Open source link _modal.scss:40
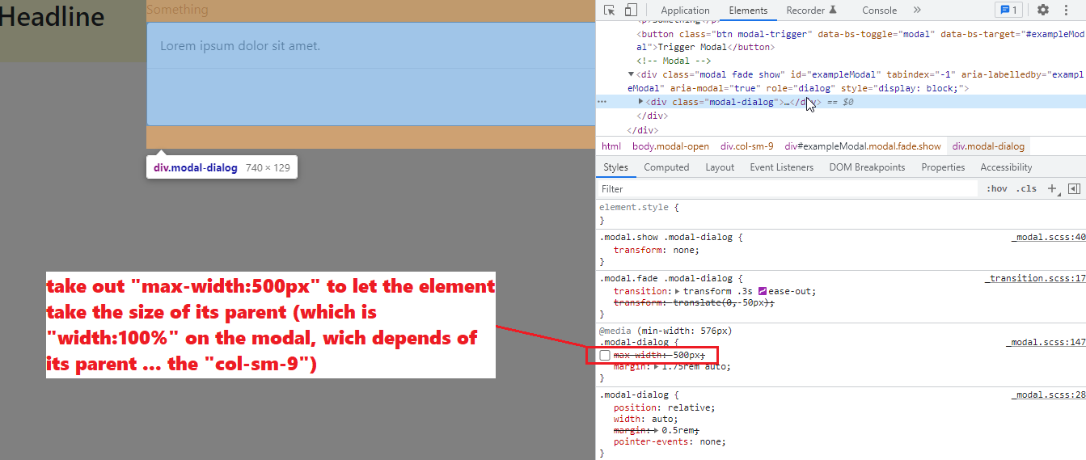1086x460 pixels. click(1048, 238)
